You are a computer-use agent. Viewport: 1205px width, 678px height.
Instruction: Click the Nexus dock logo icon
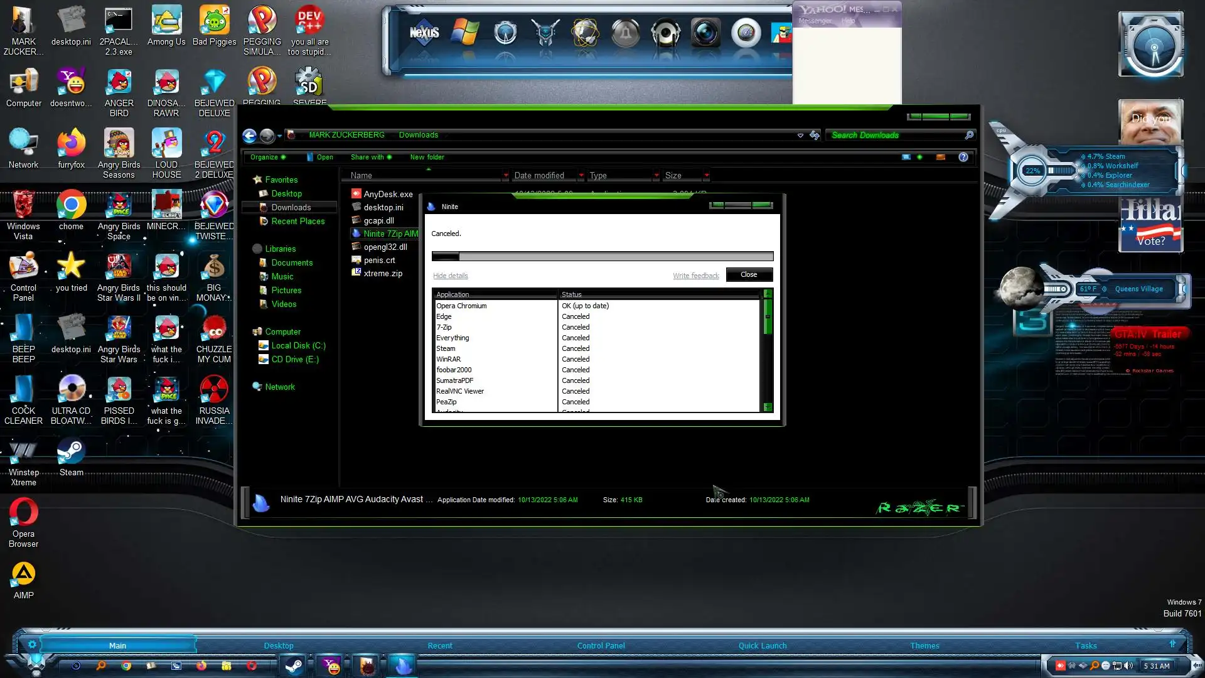424,33
